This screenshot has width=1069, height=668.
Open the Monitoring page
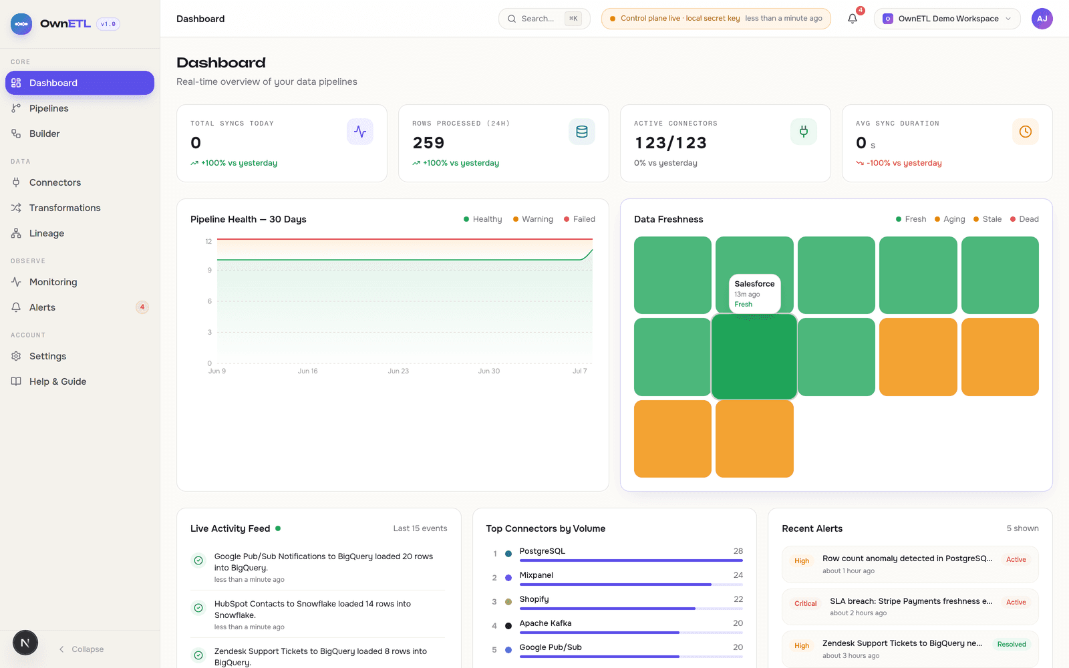tap(80, 282)
